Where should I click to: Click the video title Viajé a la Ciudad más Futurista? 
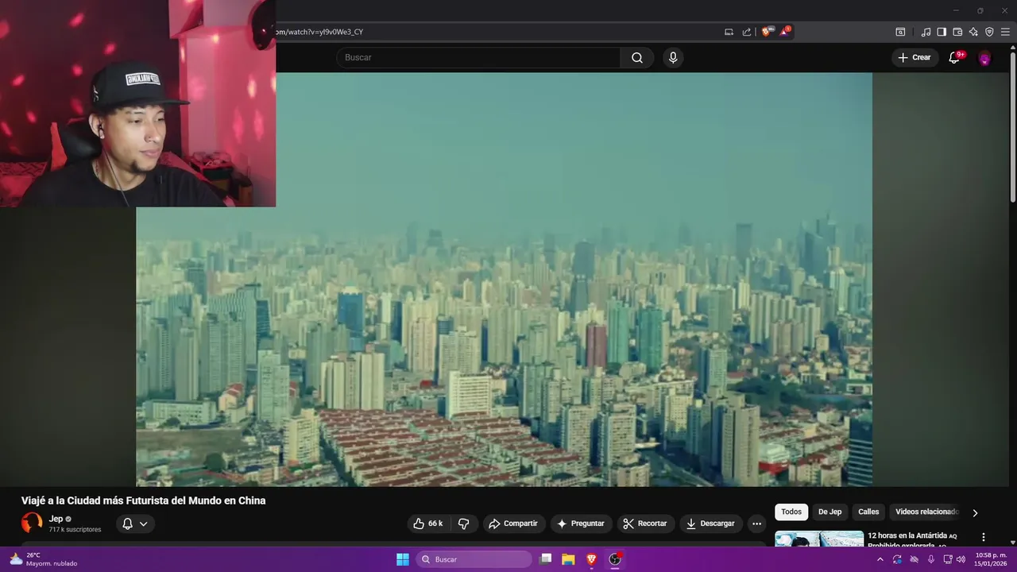(143, 500)
